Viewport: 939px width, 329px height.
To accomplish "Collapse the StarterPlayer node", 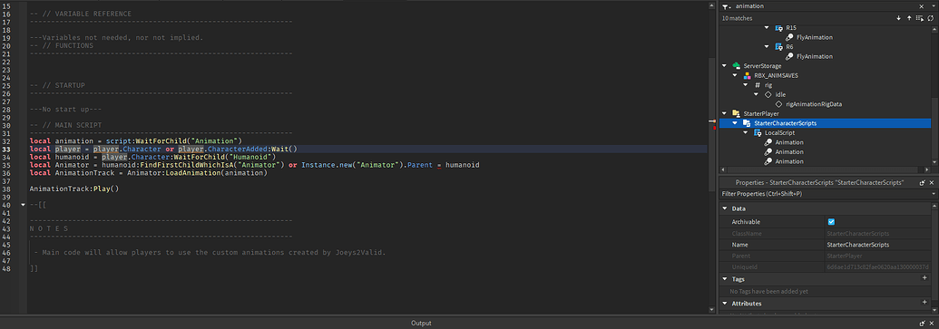I will (x=725, y=113).
